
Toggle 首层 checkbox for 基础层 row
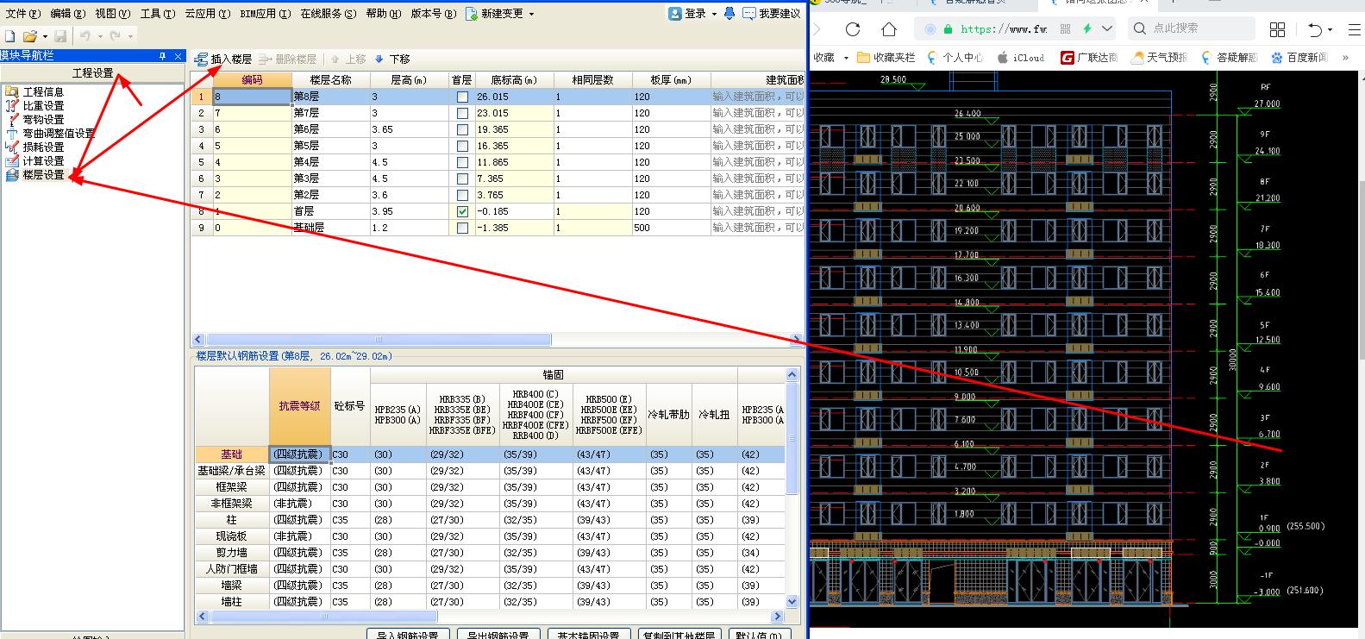(x=462, y=228)
